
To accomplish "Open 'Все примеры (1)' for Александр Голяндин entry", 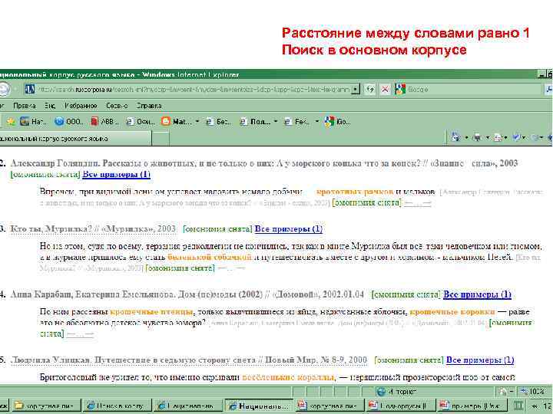I will coord(117,174).
